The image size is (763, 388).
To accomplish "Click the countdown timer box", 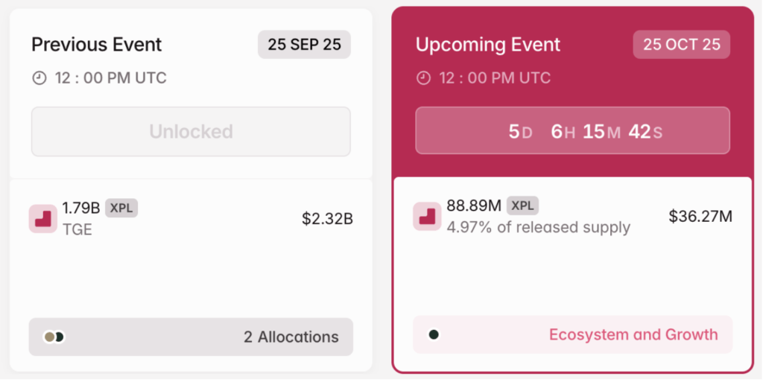I will coord(572,131).
